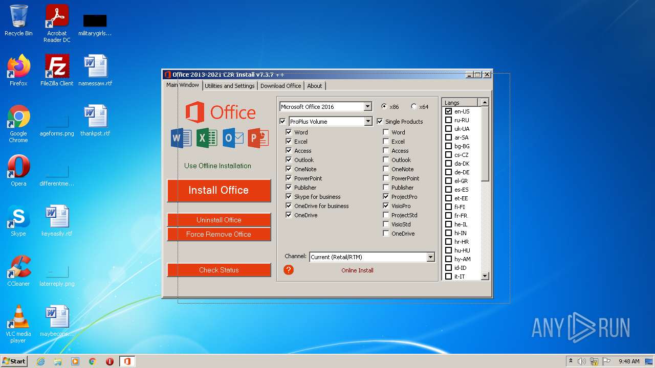Click Use Offline Installation link
This screenshot has width=655, height=368.
tap(218, 166)
